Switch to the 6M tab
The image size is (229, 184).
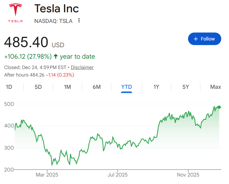pyautogui.click(x=97, y=87)
